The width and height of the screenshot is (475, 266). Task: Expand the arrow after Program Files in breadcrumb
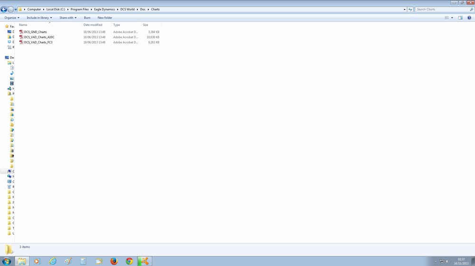coord(92,9)
